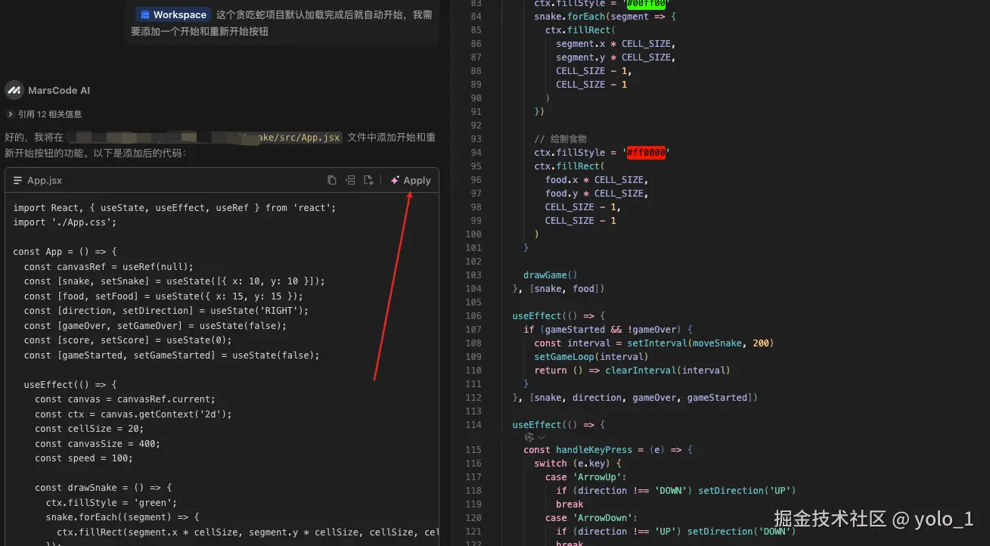Click the const canvasRef = useRef(null) line
Image resolution: width=990 pixels, height=546 pixels.
click(x=109, y=266)
